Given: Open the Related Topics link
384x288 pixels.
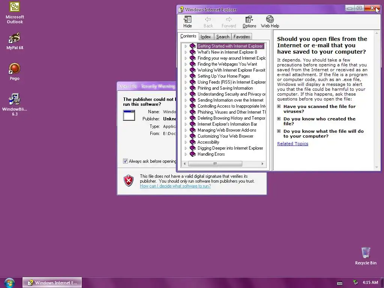Looking at the screenshot, I should (x=292, y=144).
